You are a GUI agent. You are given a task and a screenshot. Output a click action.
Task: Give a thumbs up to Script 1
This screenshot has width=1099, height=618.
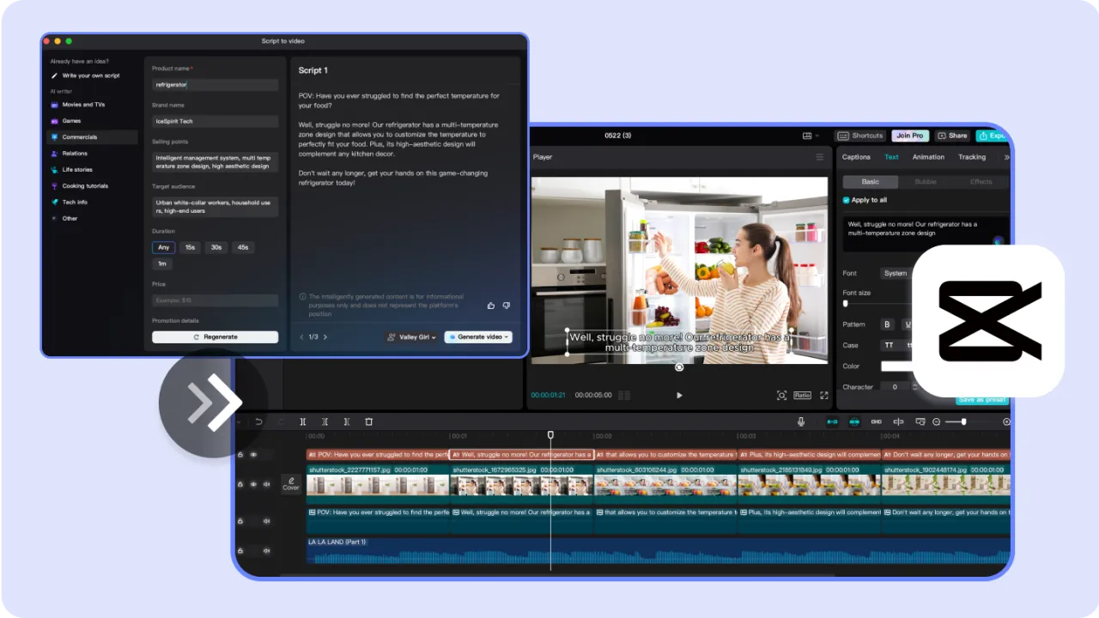coord(490,305)
